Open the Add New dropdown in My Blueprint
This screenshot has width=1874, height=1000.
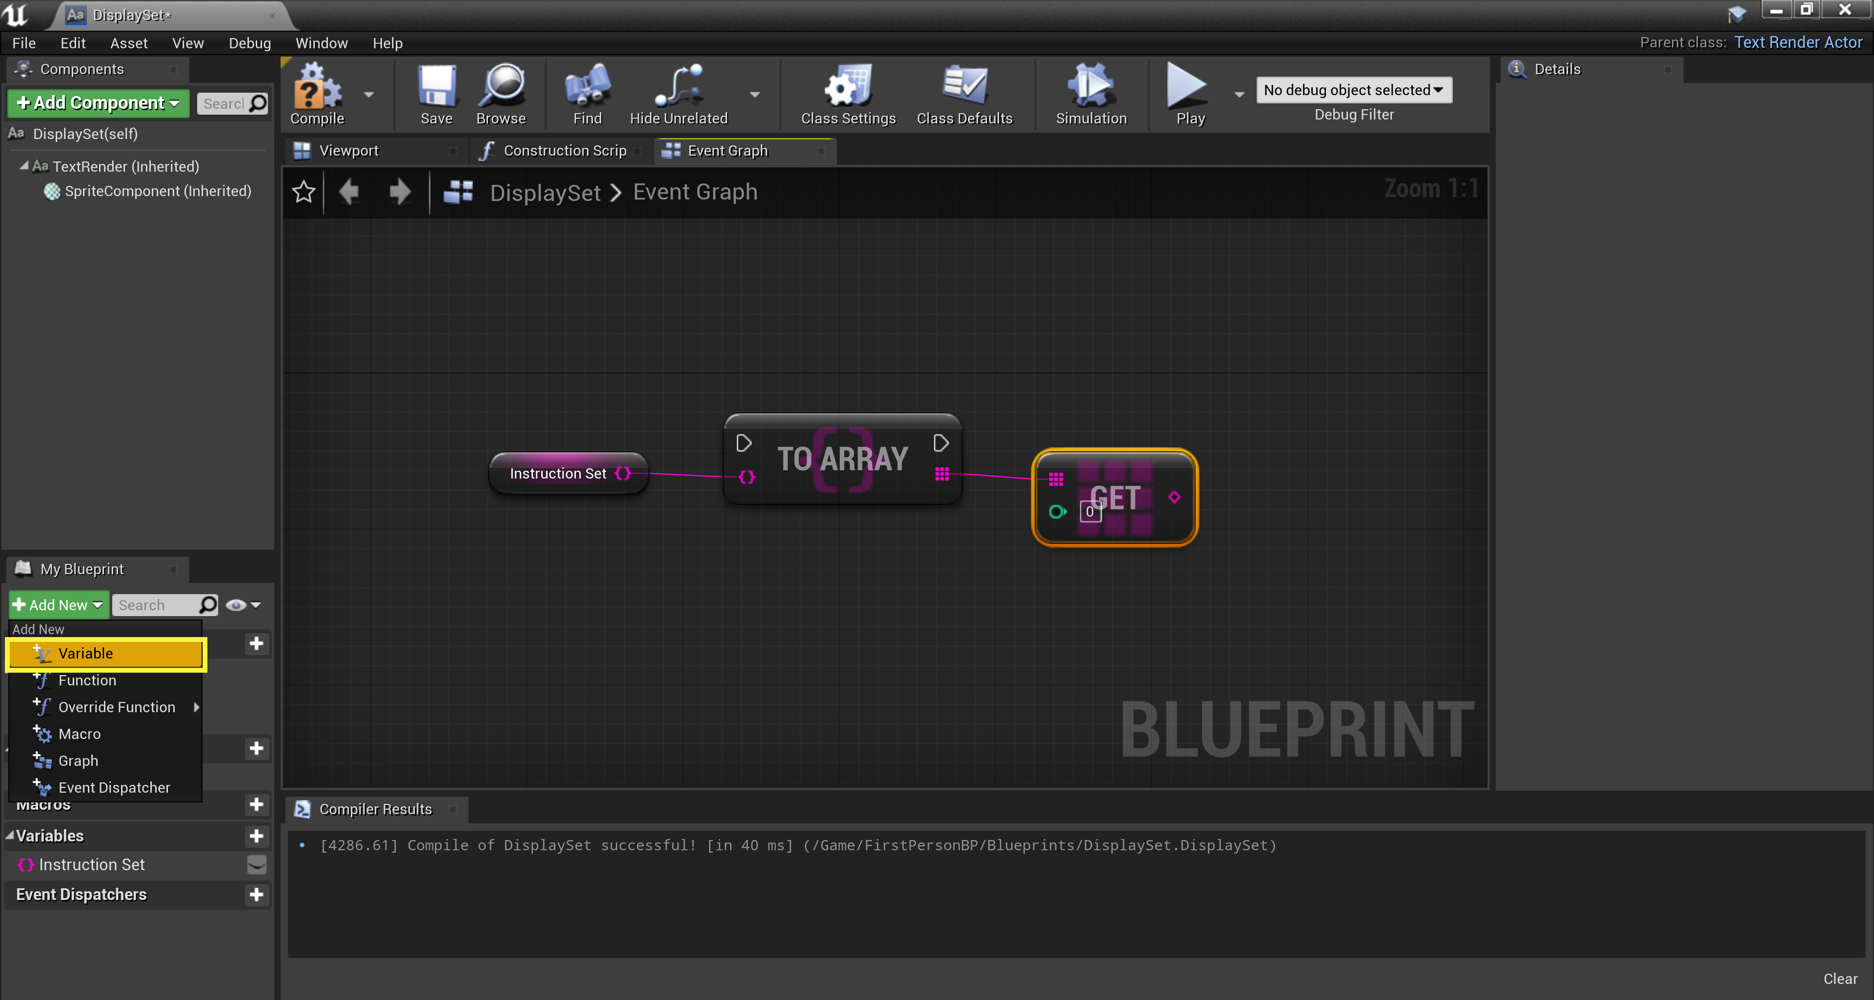[x=58, y=604]
